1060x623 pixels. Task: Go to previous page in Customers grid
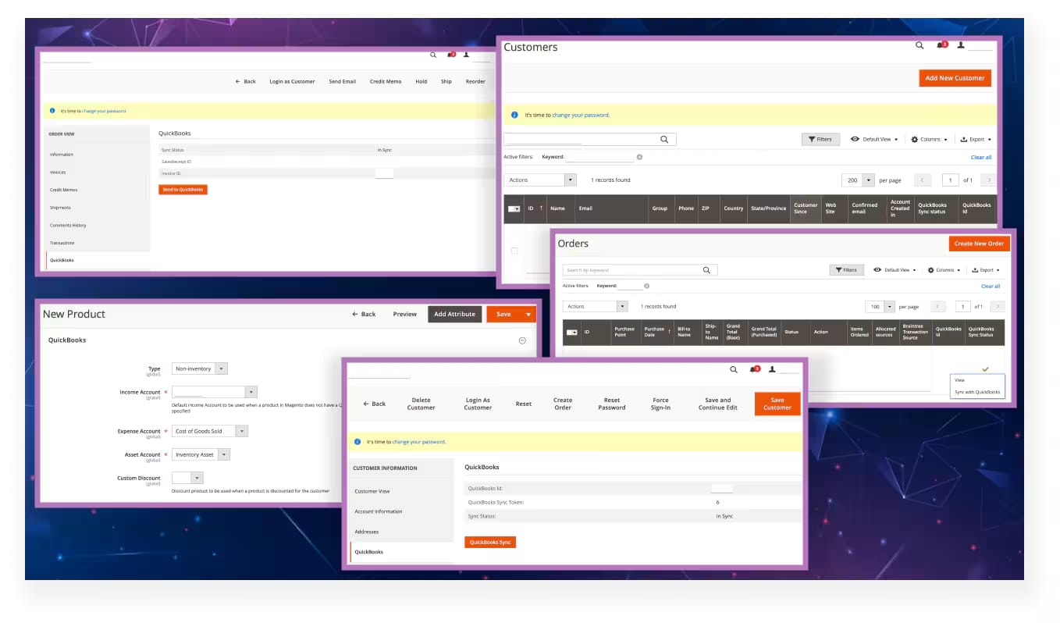pos(923,180)
